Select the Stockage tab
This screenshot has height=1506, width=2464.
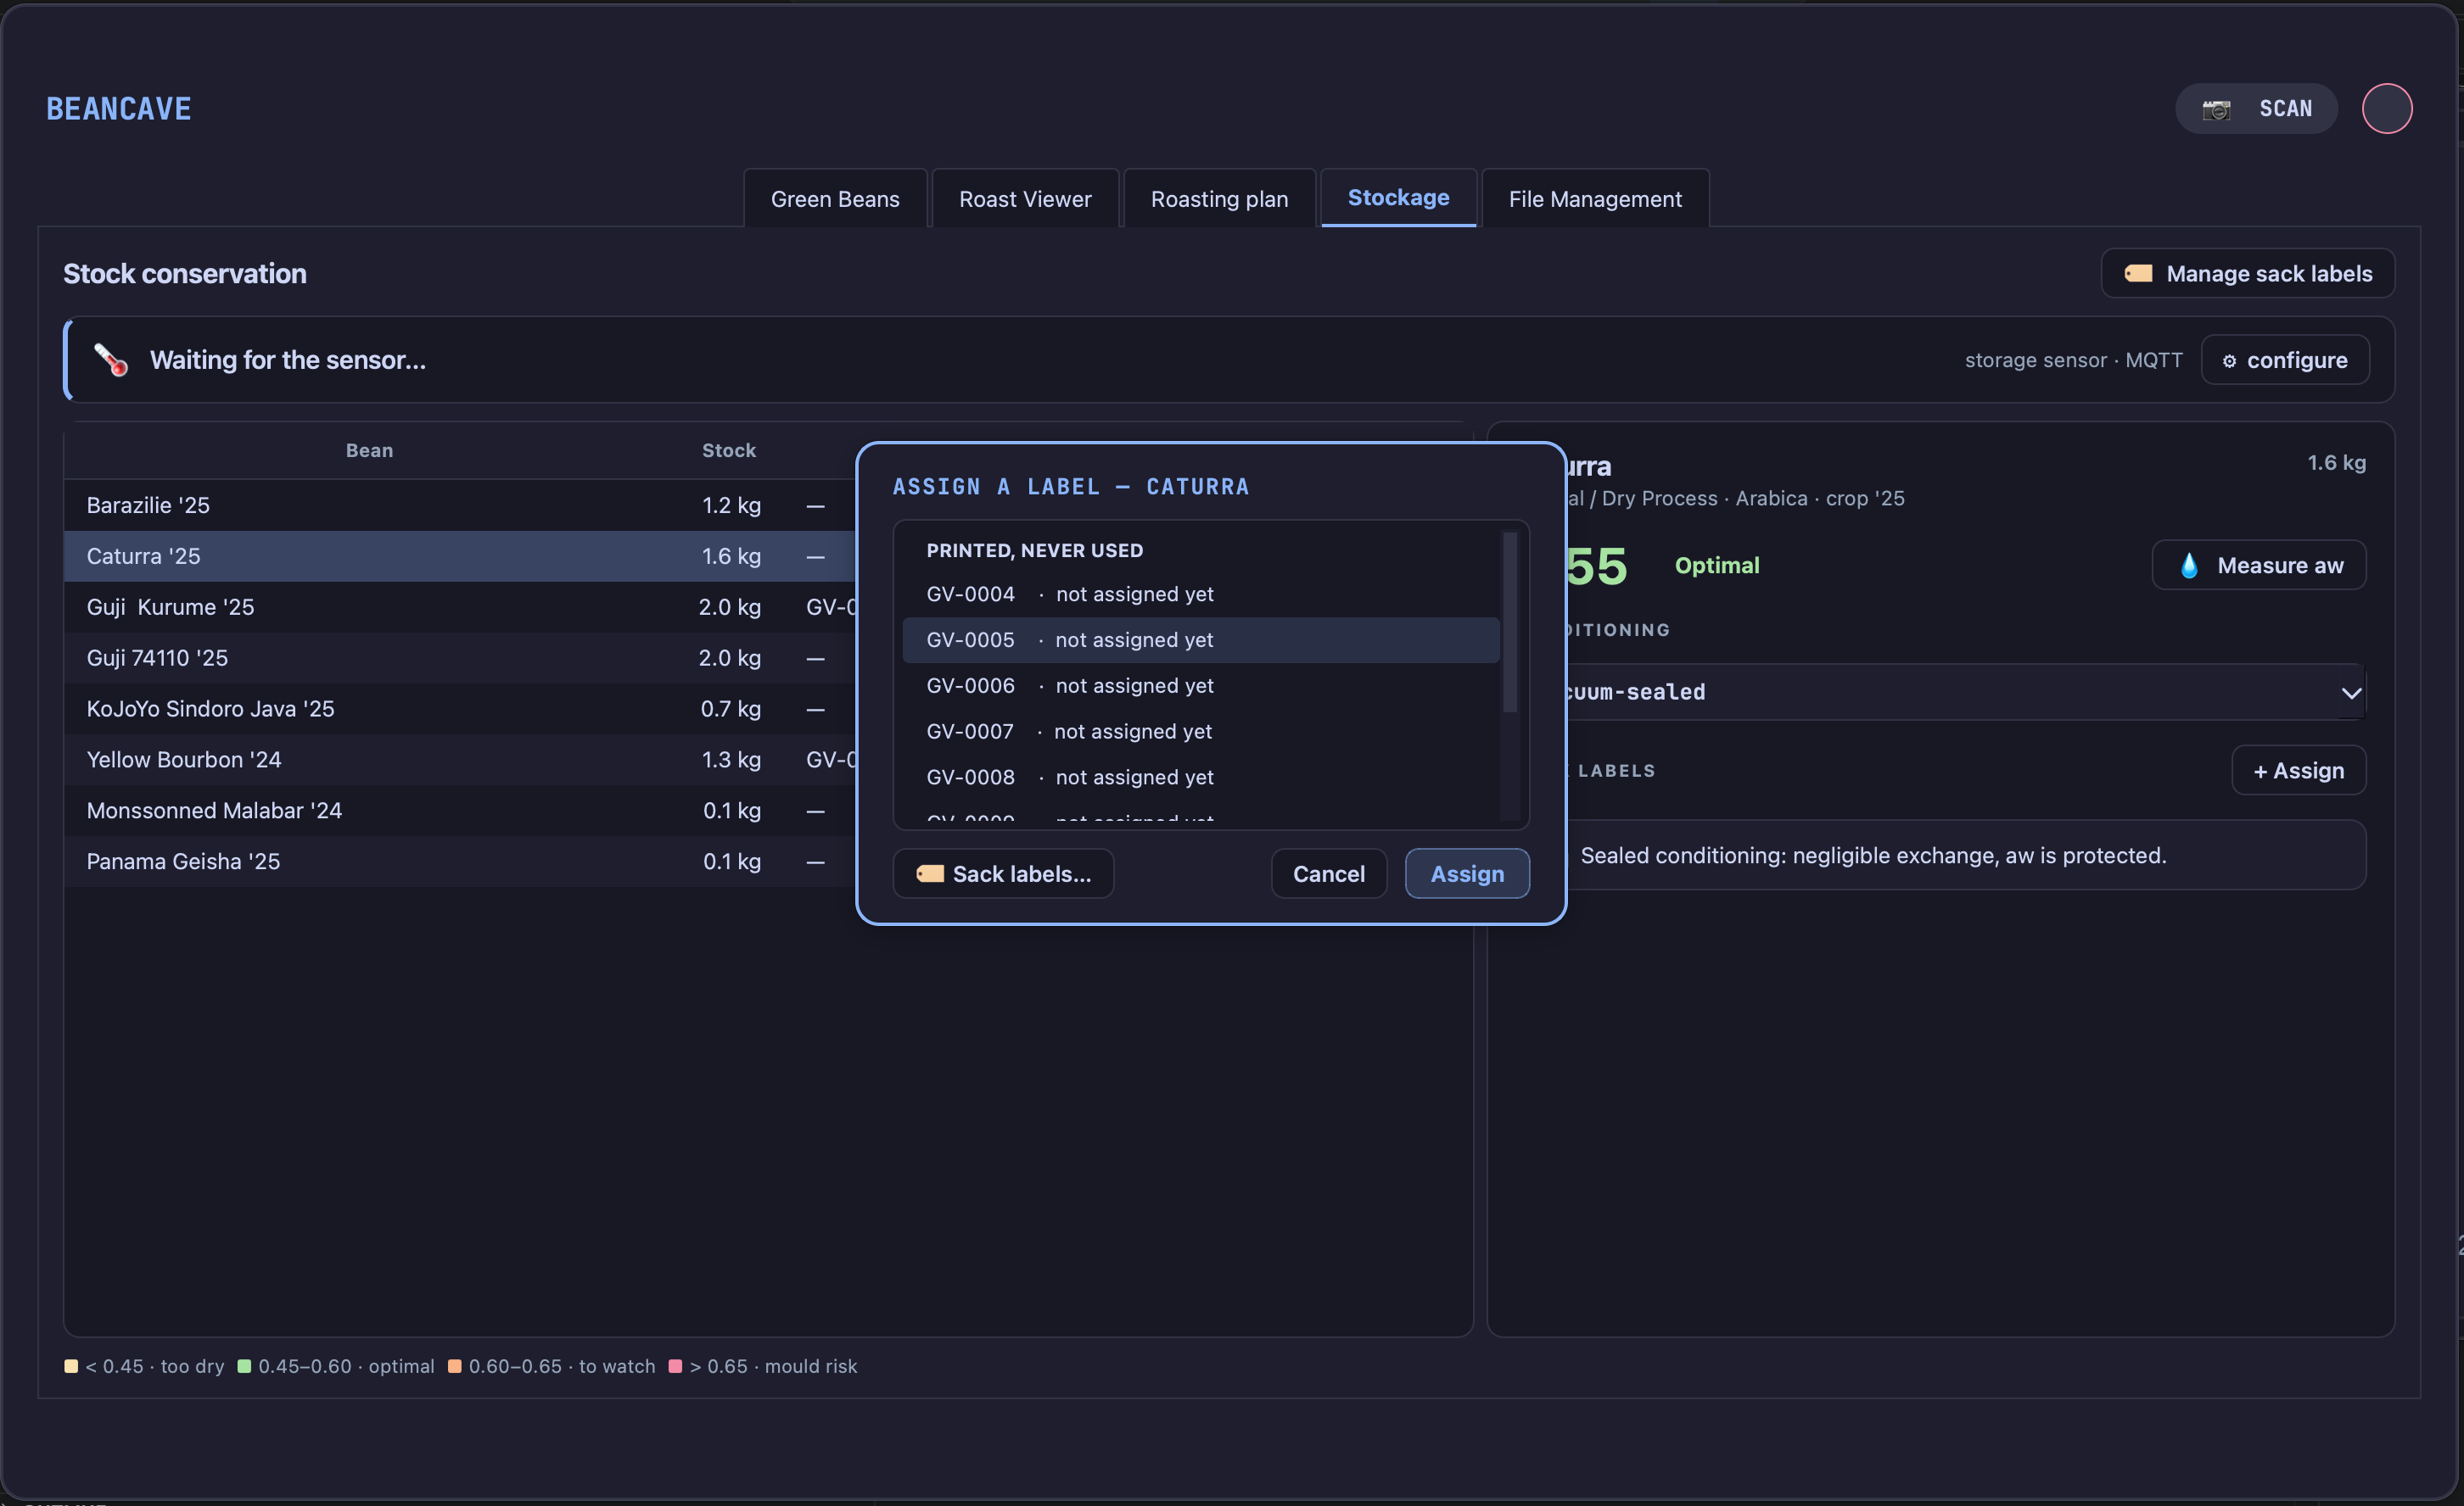tap(1398, 198)
